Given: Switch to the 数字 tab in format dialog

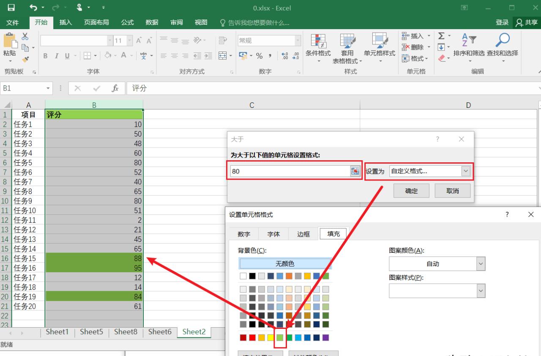Looking at the screenshot, I should pos(244,234).
